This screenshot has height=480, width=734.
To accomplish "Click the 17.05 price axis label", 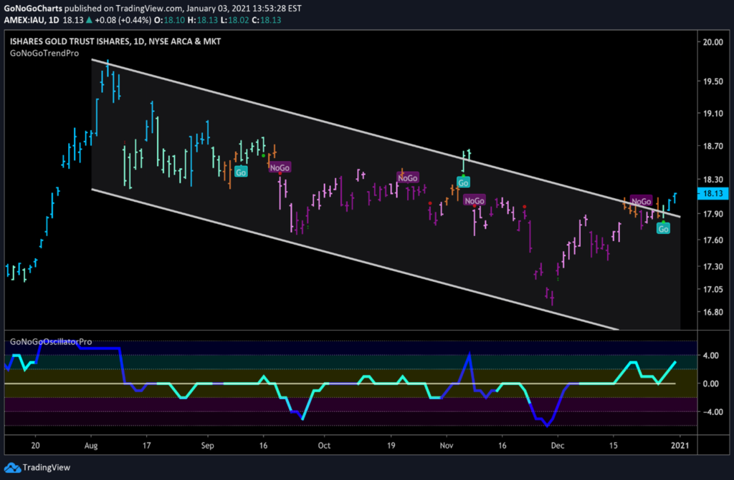I will click(712, 289).
